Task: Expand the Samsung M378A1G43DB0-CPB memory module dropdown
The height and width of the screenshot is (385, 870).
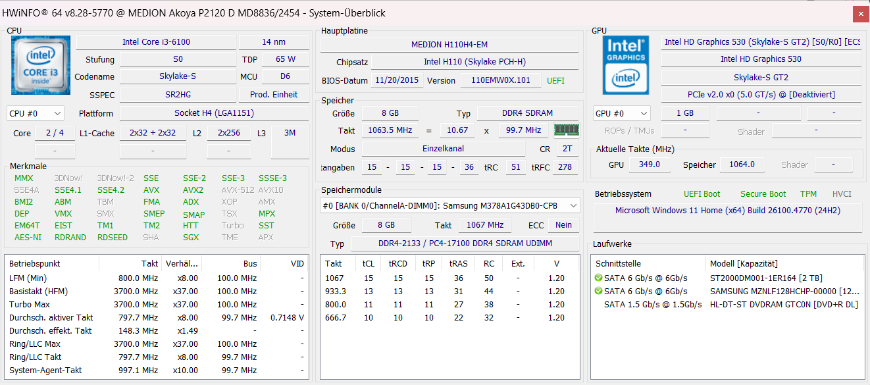Action: click(x=450, y=206)
